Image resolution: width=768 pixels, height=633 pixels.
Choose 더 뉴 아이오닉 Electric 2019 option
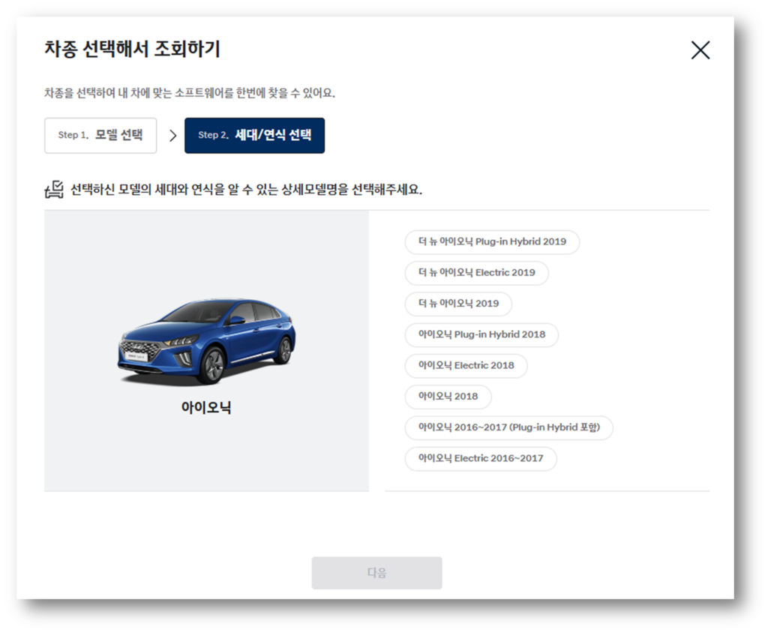click(x=475, y=273)
